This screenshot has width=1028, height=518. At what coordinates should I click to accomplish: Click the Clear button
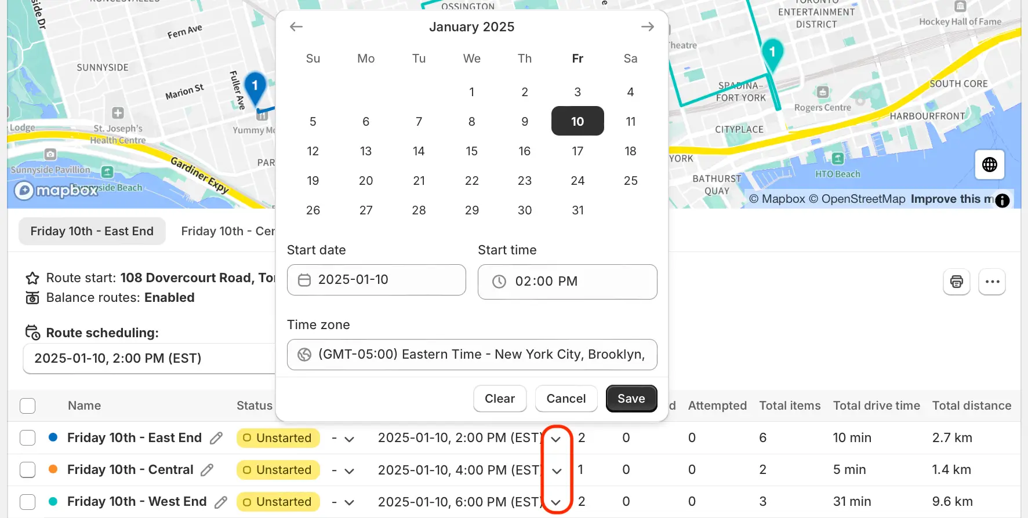[x=500, y=399]
